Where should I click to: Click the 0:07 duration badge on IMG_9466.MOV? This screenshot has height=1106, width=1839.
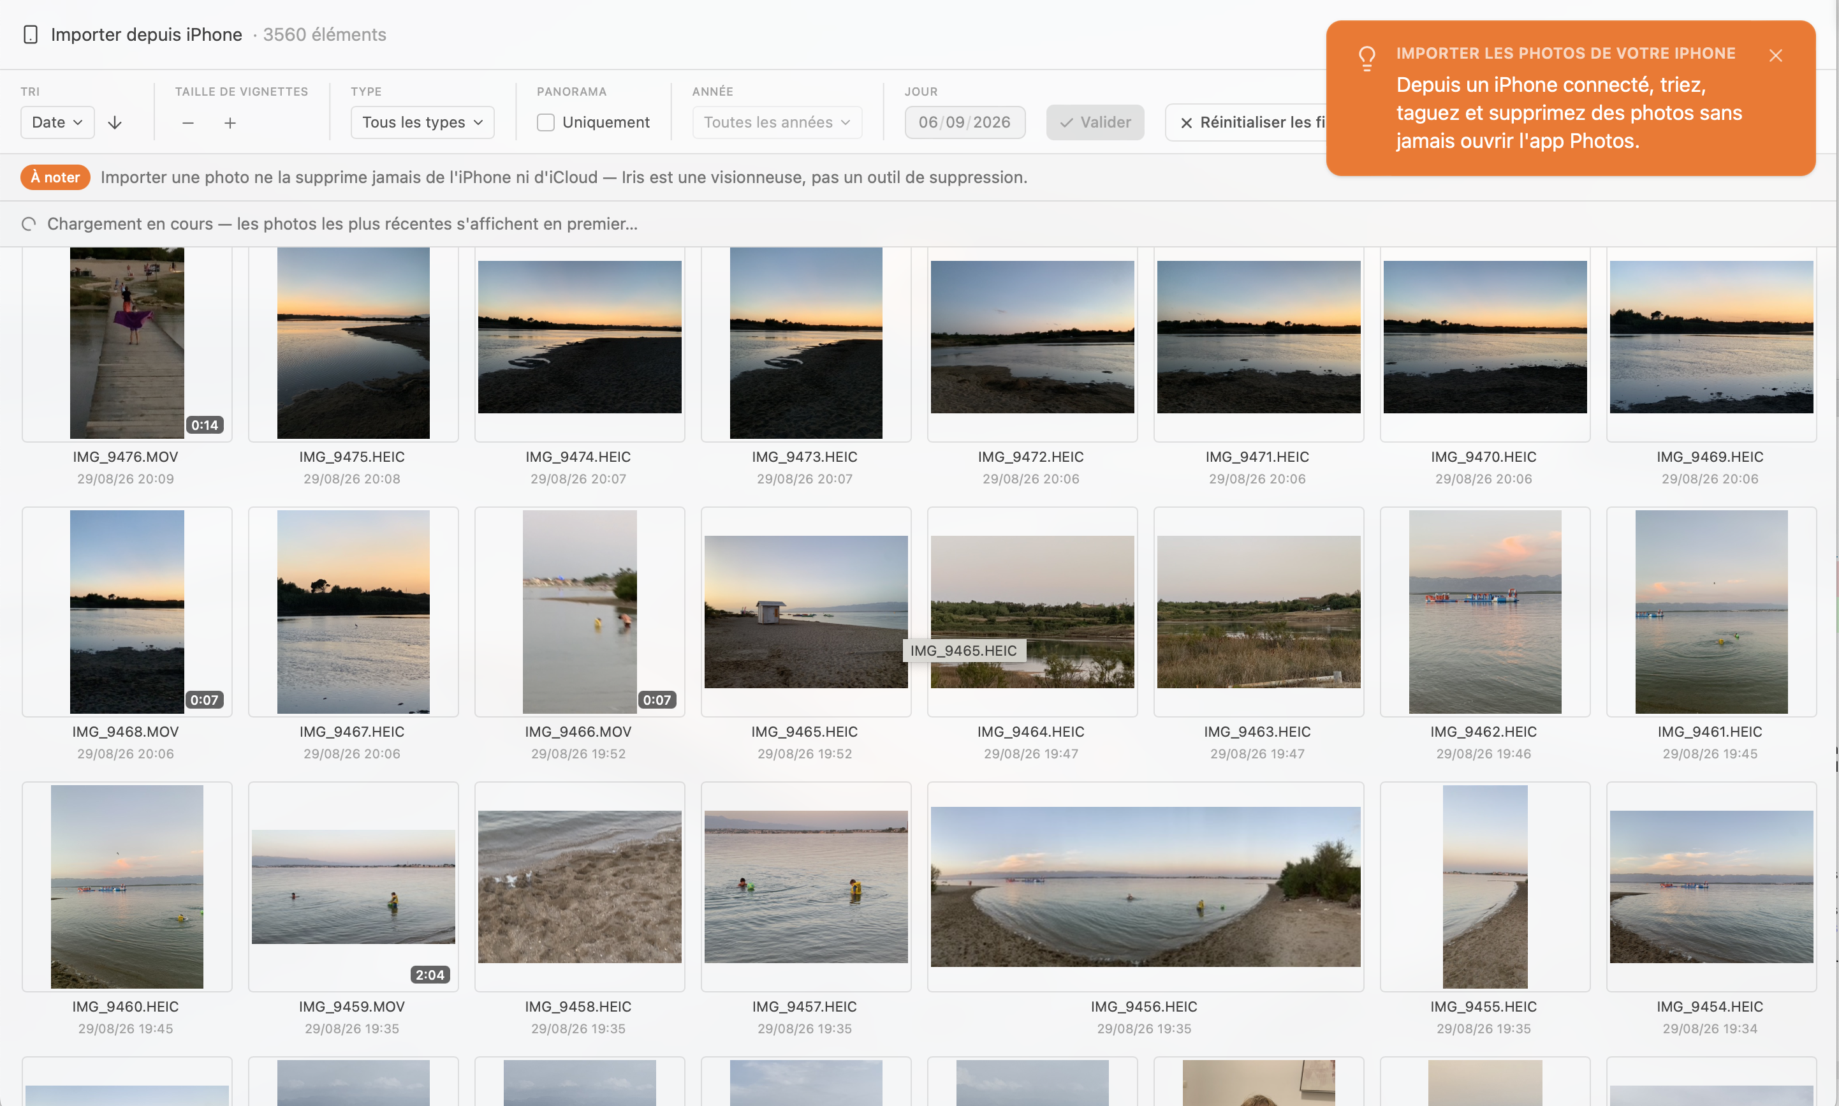point(657,700)
